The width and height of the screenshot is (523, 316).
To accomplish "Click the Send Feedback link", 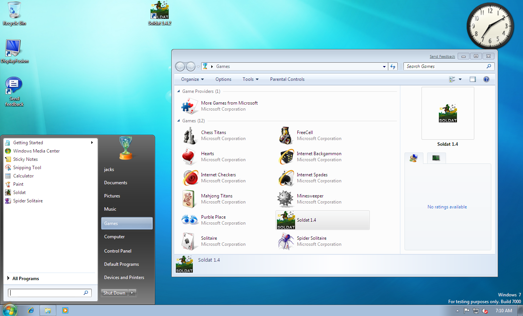I will [x=442, y=57].
